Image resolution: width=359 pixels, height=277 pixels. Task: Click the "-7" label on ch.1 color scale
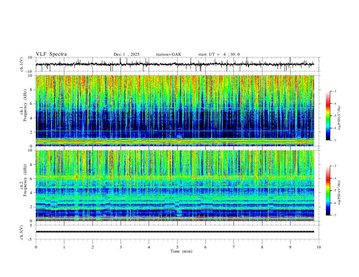point(334,141)
